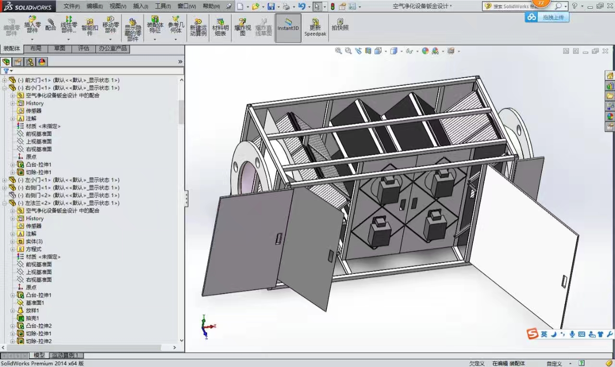Open the 插入(I) menu
This screenshot has height=367, width=615.
pyautogui.click(x=141, y=6)
